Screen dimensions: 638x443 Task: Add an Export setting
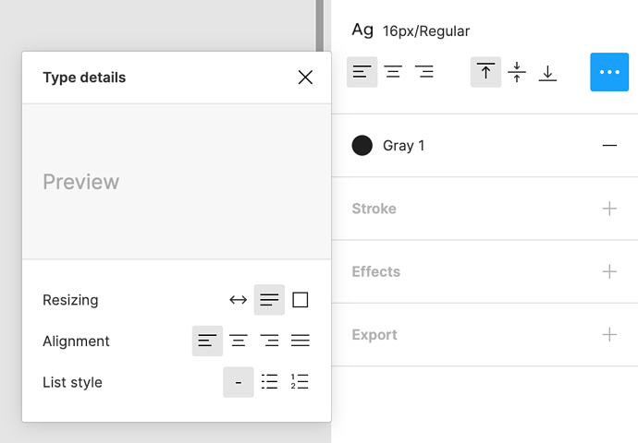coord(609,335)
